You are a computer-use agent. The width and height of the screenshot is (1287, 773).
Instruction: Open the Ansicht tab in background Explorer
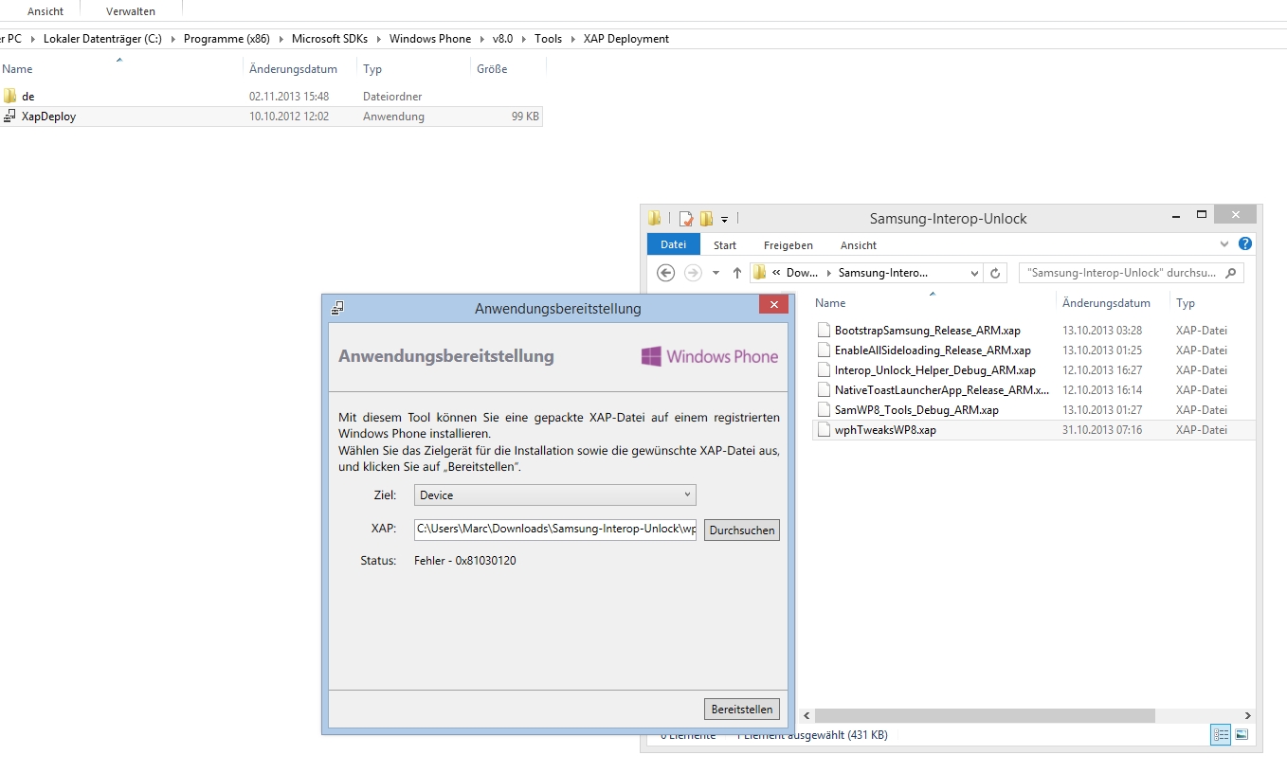click(x=45, y=11)
